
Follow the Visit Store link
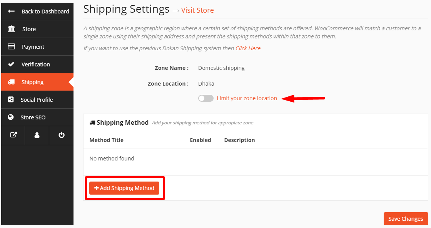point(197,10)
